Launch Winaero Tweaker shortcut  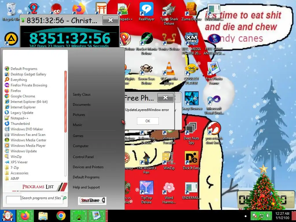pos(169,137)
